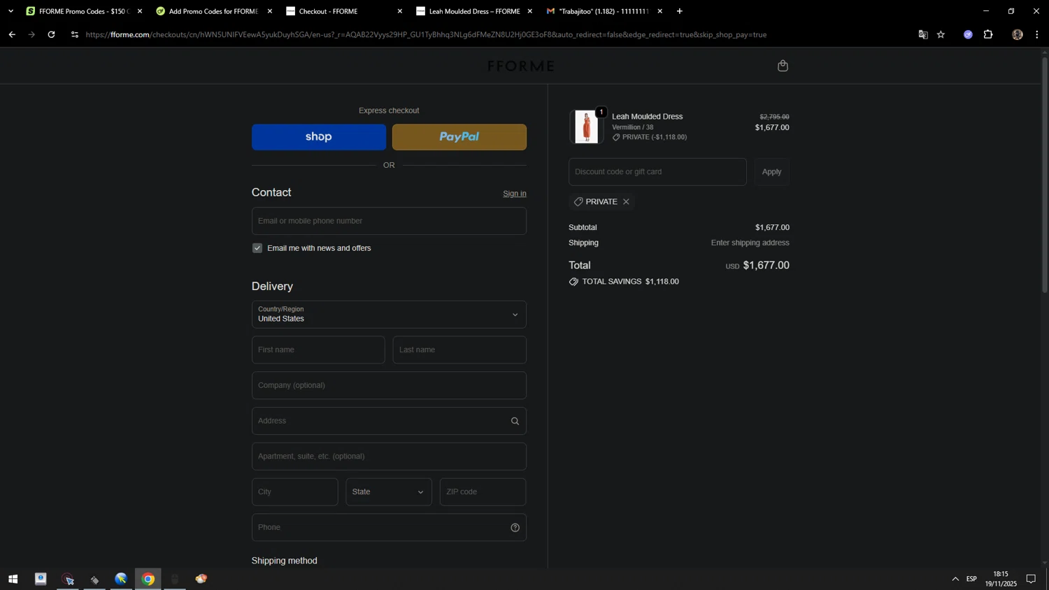This screenshot has width=1049, height=590.
Task: Open the Country/Region dropdown
Action: [x=389, y=315]
